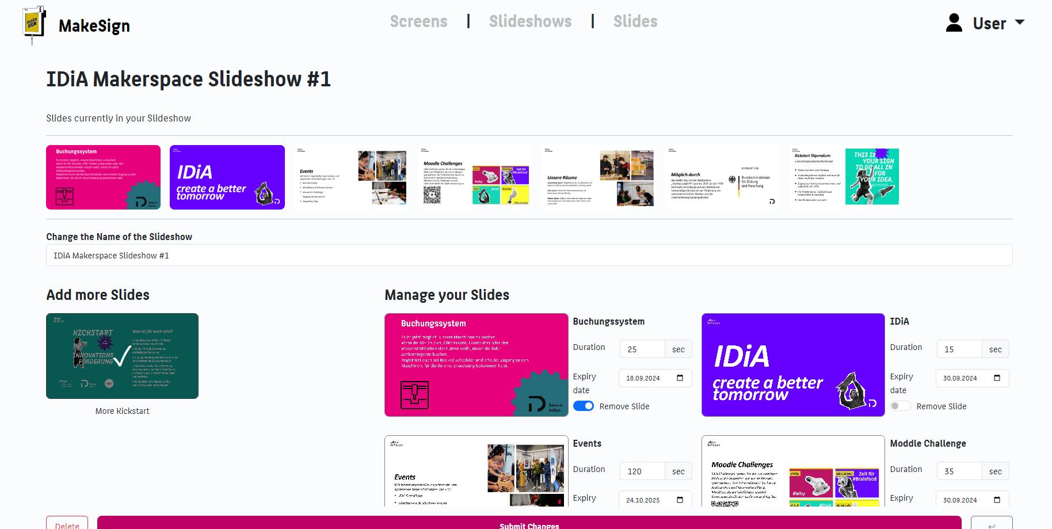Screen dimensions: 1052x529
Task: Click the More Kickstart label
Action: pos(122,411)
